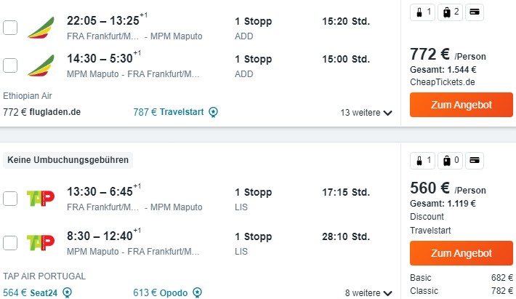
Task: Choose the Classic fare for 782 €
Action: click(461, 291)
